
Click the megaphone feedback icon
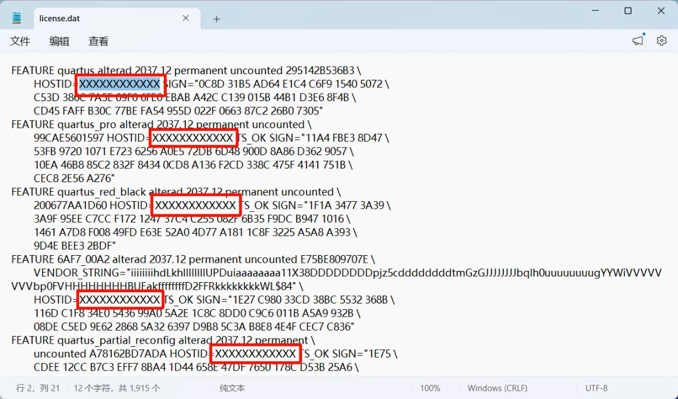[x=638, y=41]
